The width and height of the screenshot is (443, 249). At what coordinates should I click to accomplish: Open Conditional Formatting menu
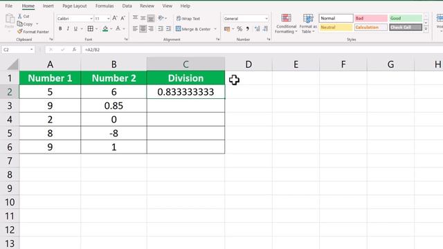click(x=286, y=24)
